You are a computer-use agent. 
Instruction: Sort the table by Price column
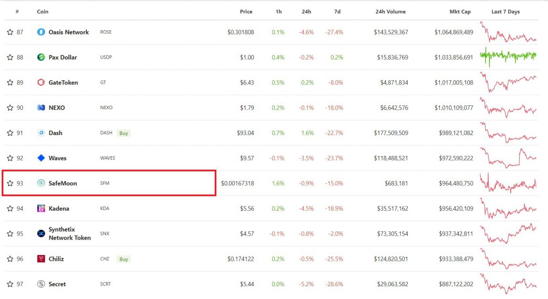tap(246, 11)
